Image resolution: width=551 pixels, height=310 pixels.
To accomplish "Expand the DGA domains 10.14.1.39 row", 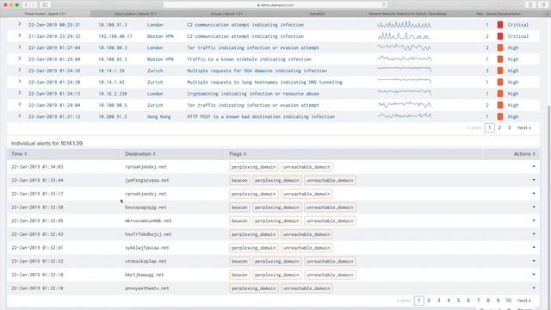I will (x=19, y=70).
